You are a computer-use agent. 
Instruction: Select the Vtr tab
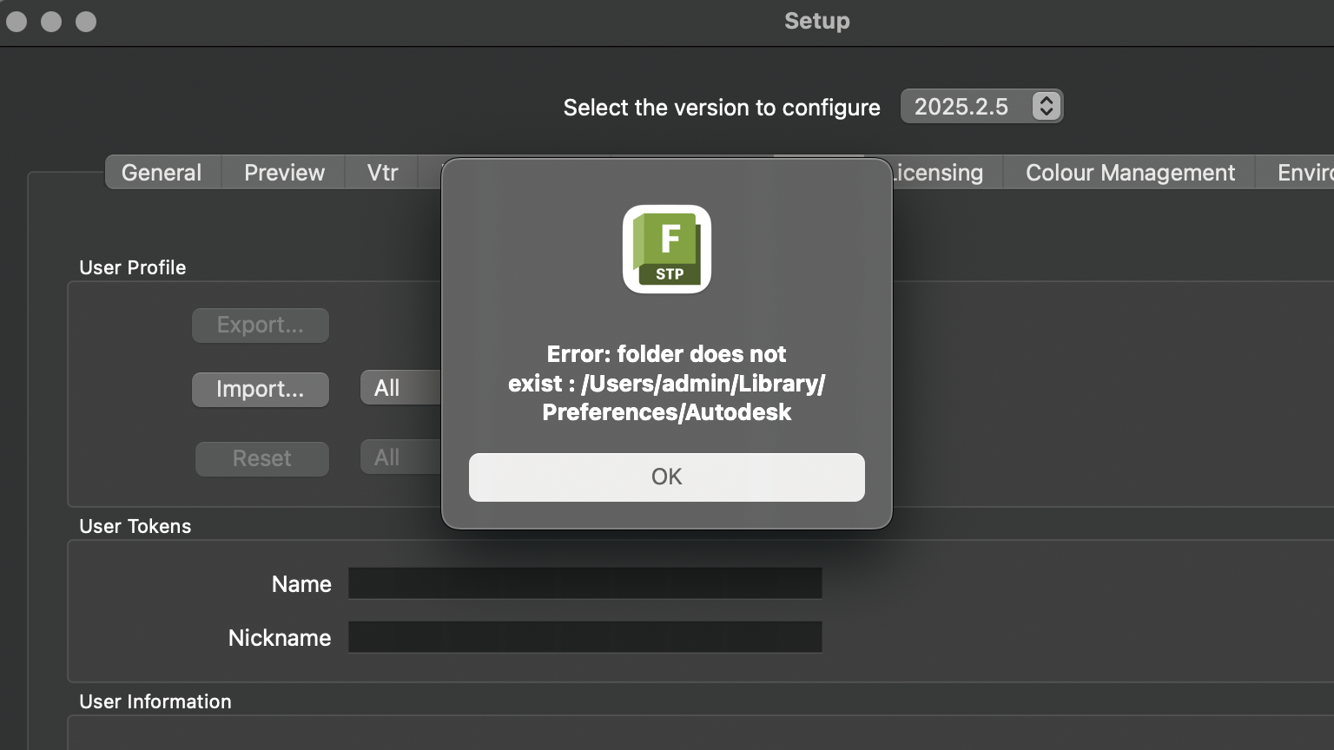point(382,173)
